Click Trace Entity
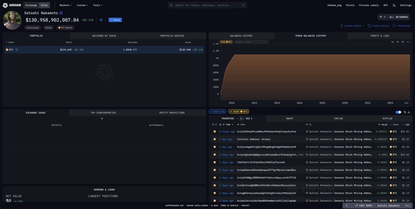 click(x=378, y=26)
